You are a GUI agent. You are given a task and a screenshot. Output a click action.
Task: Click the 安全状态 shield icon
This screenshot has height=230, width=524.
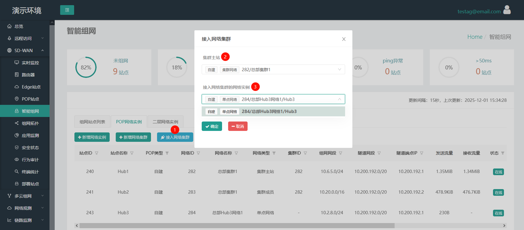tap(17, 148)
